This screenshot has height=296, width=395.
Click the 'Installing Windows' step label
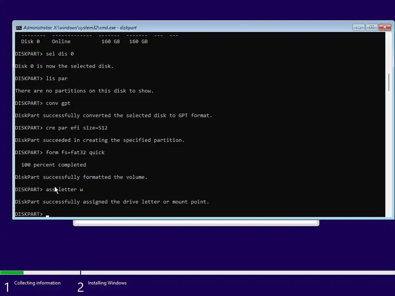click(x=107, y=283)
